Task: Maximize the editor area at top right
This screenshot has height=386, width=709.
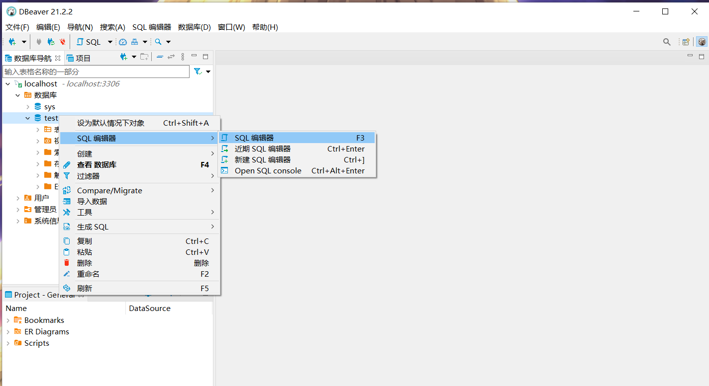Action: pos(701,57)
